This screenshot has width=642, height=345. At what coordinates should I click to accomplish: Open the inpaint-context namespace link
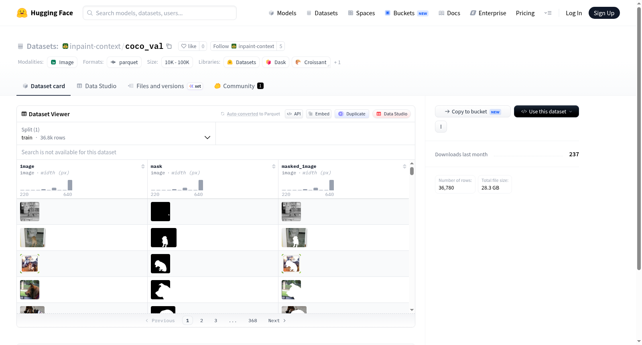coord(95,46)
